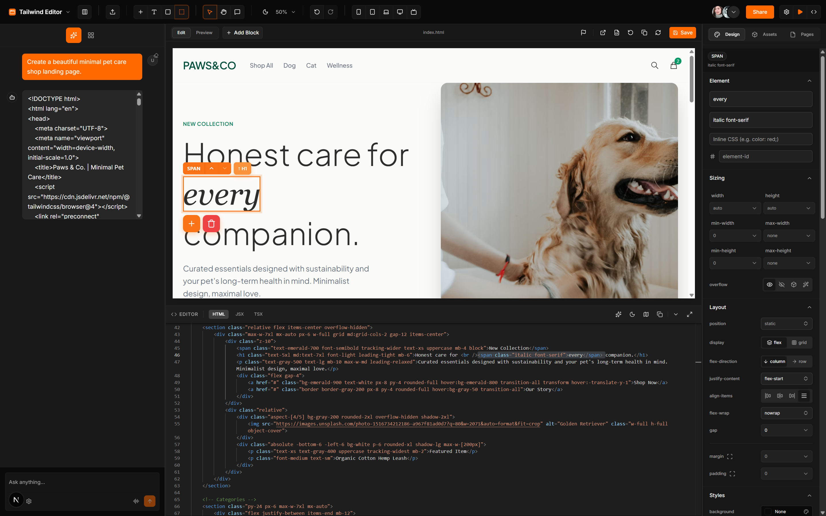Choose align-items stretch option
The width and height of the screenshot is (826, 516).
(804, 396)
